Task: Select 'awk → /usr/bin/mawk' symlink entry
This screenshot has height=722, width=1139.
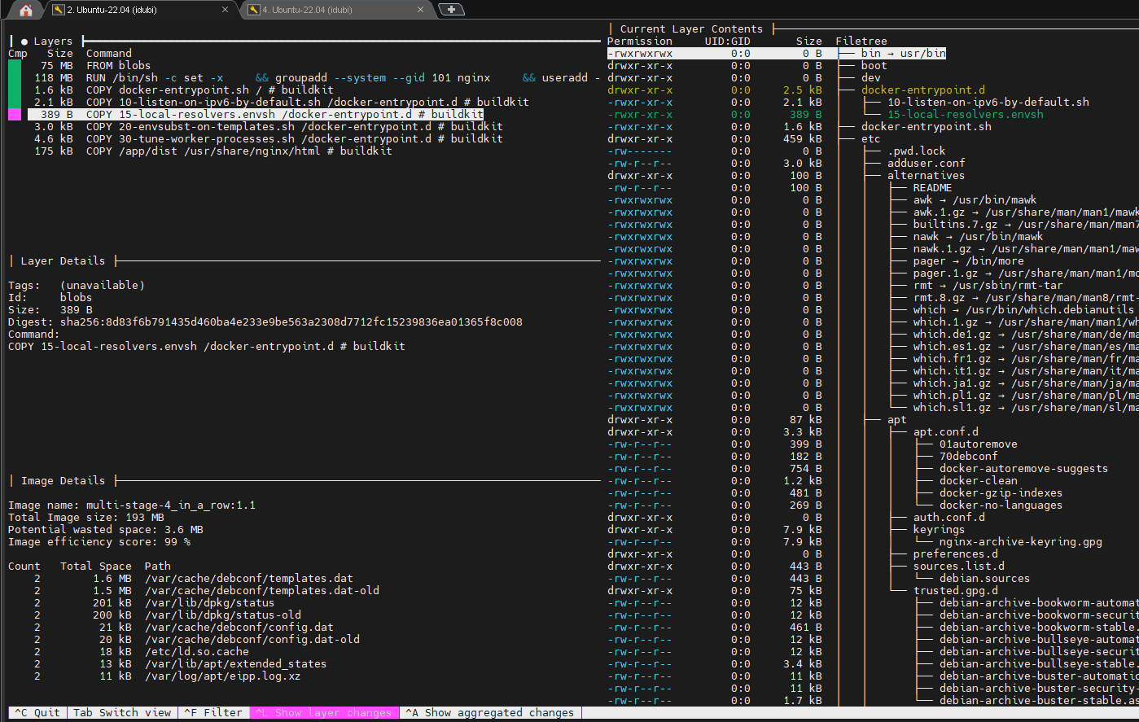Action: pyautogui.click(x=975, y=199)
